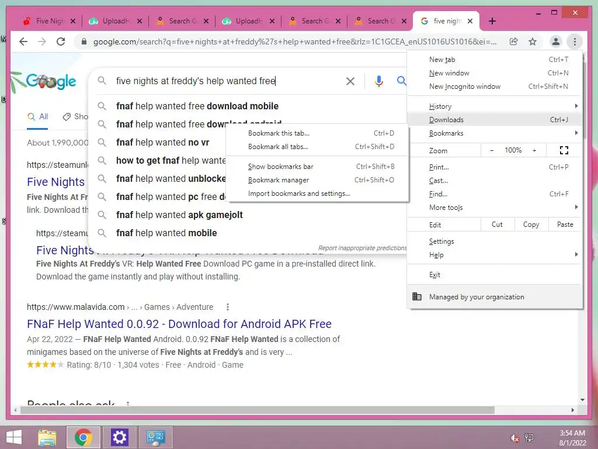Close the active five nights Google tab

coord(470,21)
